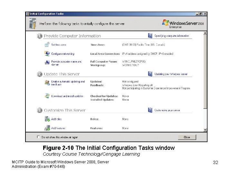Open Updating your Windows server help link
Screen dimensions: 232x174
(x=171, y=74)
